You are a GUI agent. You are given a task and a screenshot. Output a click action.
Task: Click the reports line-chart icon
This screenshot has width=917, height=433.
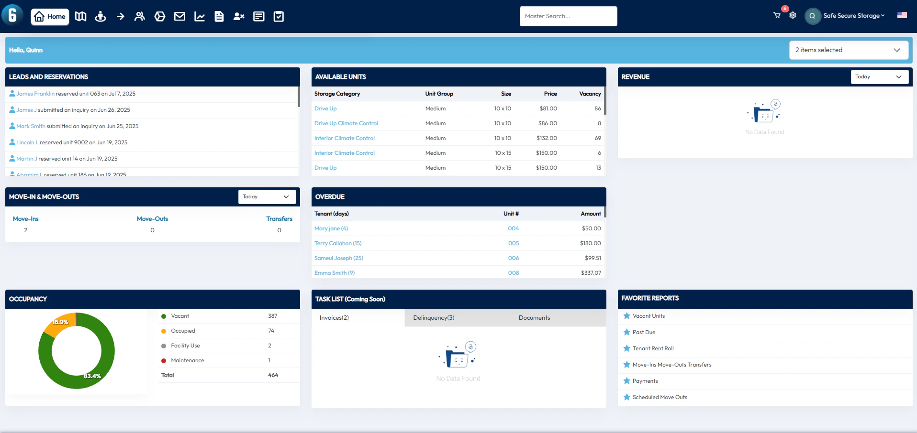point(199,16)
